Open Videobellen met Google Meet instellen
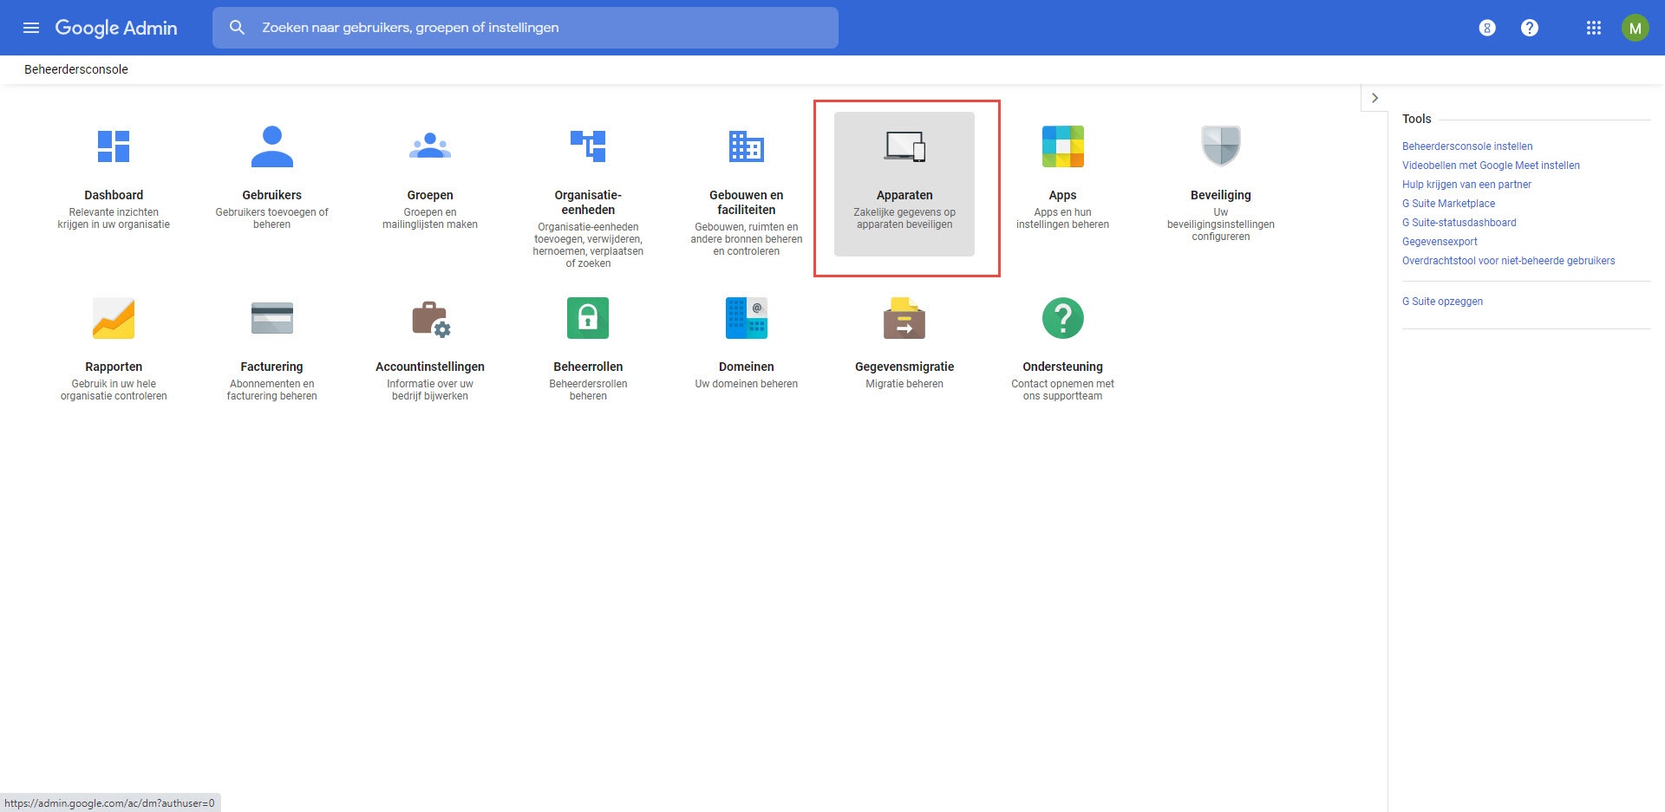The image size is (1665, 812). (1491, 166)
